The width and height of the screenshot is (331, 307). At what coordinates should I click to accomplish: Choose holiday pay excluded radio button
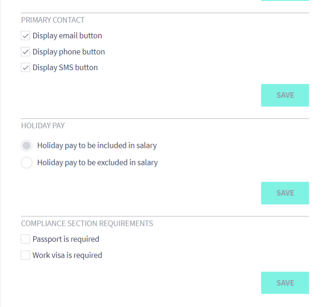pyautogui.click(x=27, y=163)
